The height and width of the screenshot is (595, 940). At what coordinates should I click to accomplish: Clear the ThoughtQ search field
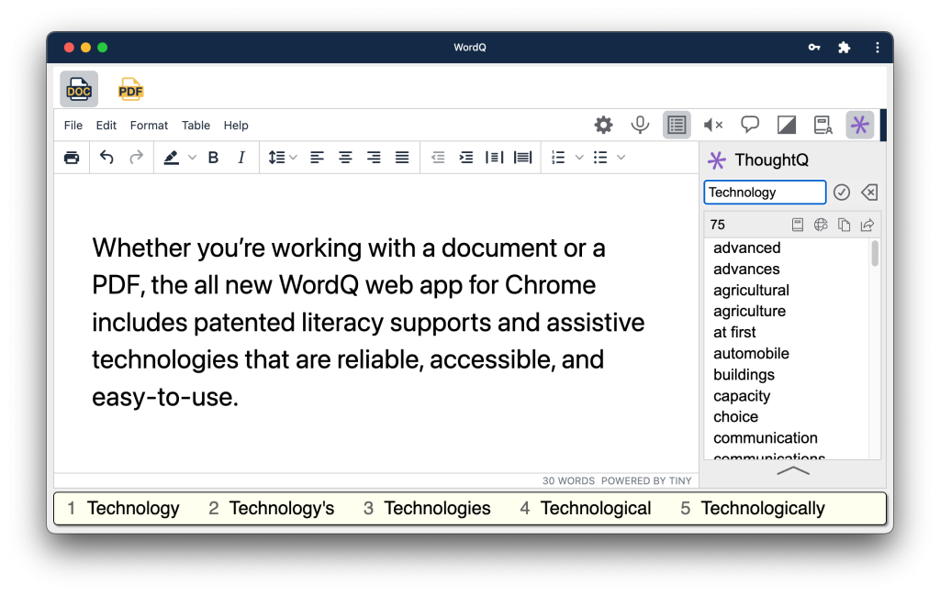click(868, 193)
